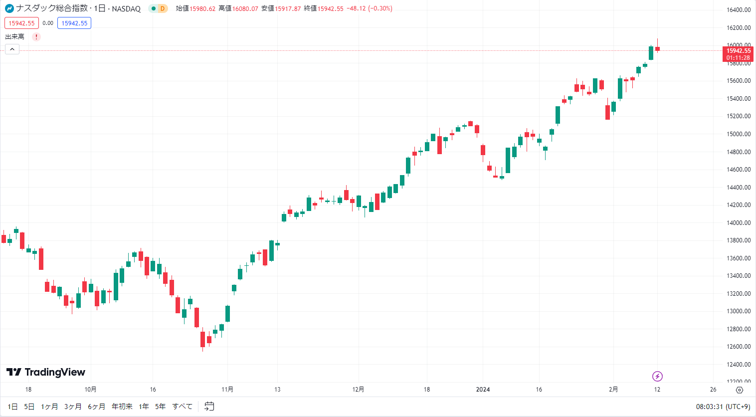Click the 16400.00 price axis label

(x=739, y=10)
